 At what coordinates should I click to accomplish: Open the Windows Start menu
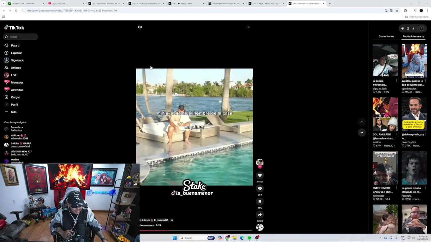click(174, 238)
